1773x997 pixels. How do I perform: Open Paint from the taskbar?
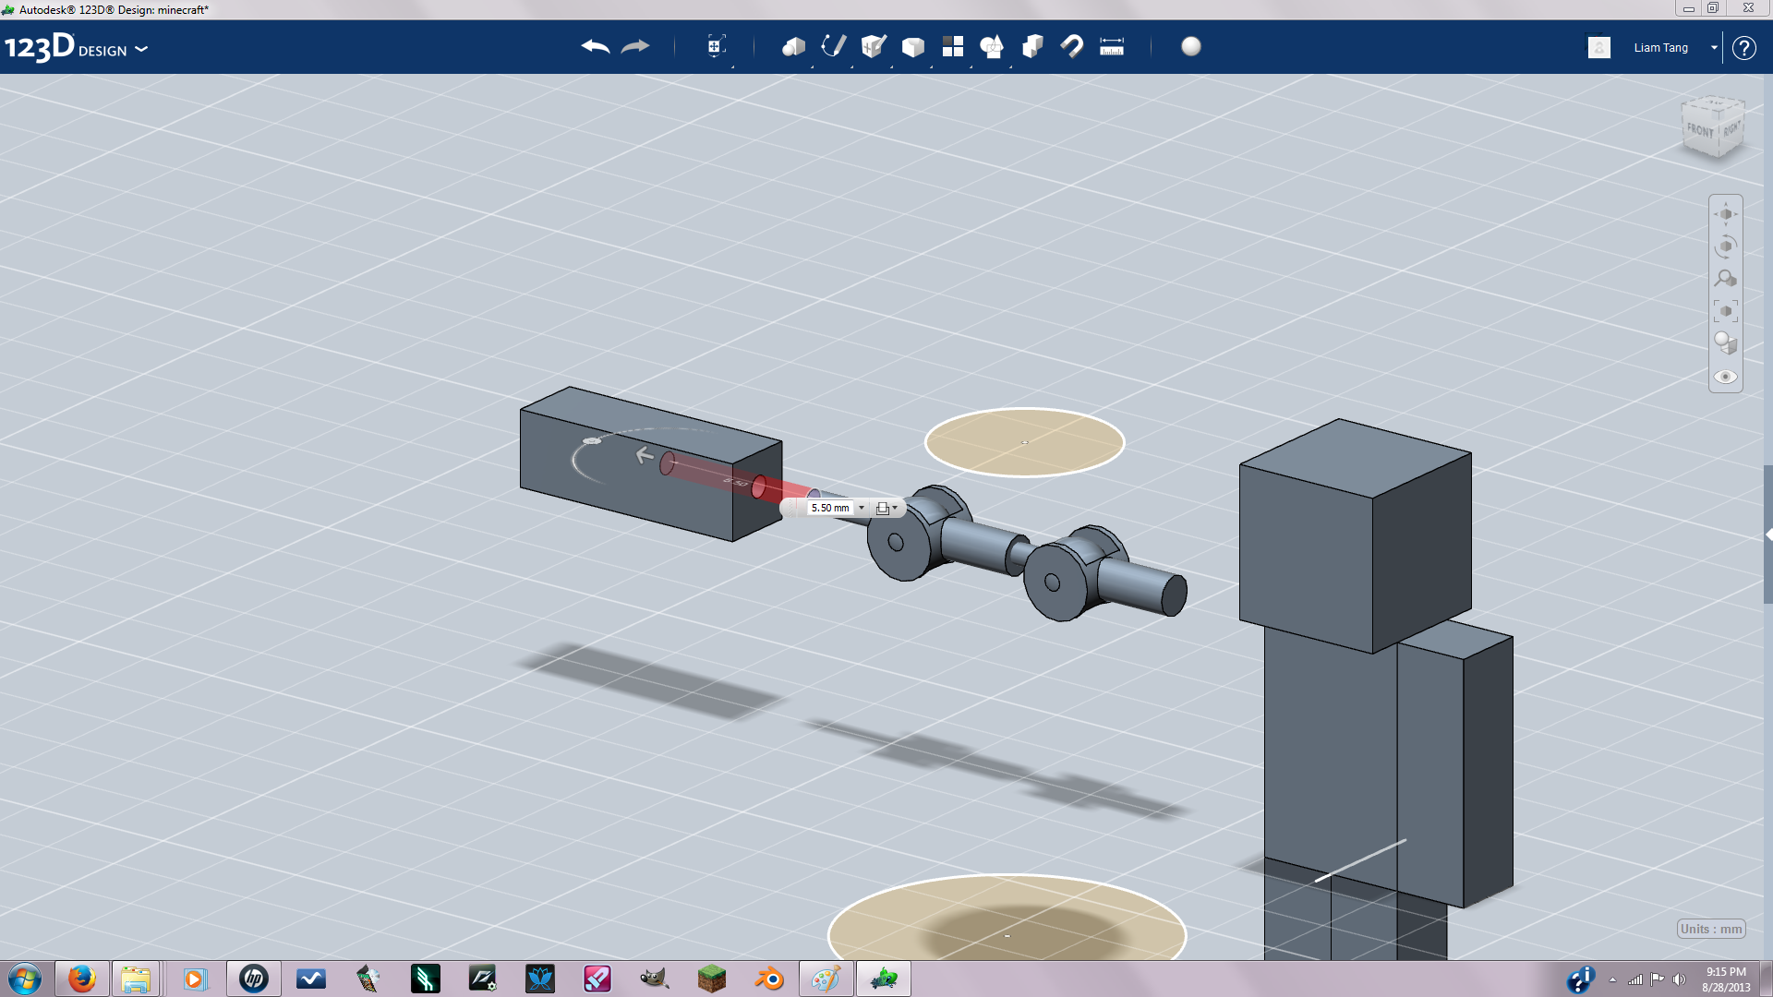(x=826, y=979)
